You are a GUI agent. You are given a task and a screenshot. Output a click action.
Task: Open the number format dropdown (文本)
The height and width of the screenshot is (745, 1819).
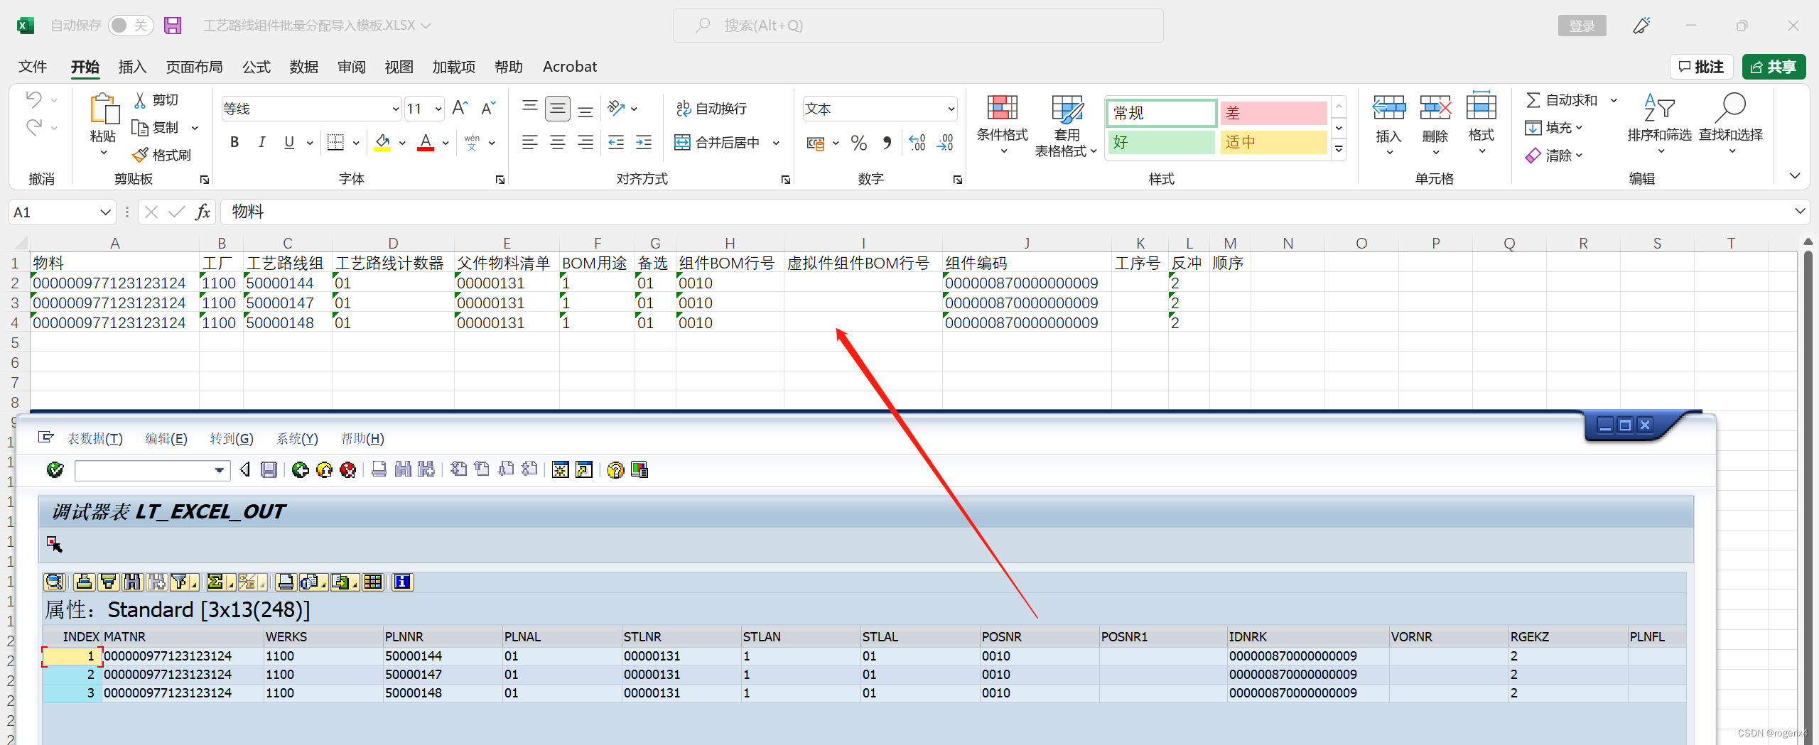[951, 109]
